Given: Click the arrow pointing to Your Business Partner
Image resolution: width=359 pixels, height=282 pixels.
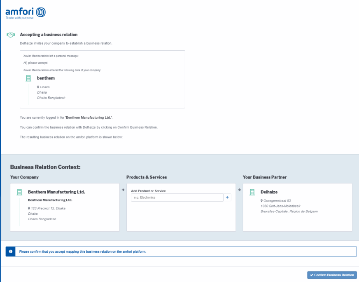Looking at the screenshot, I should [239, 190].
